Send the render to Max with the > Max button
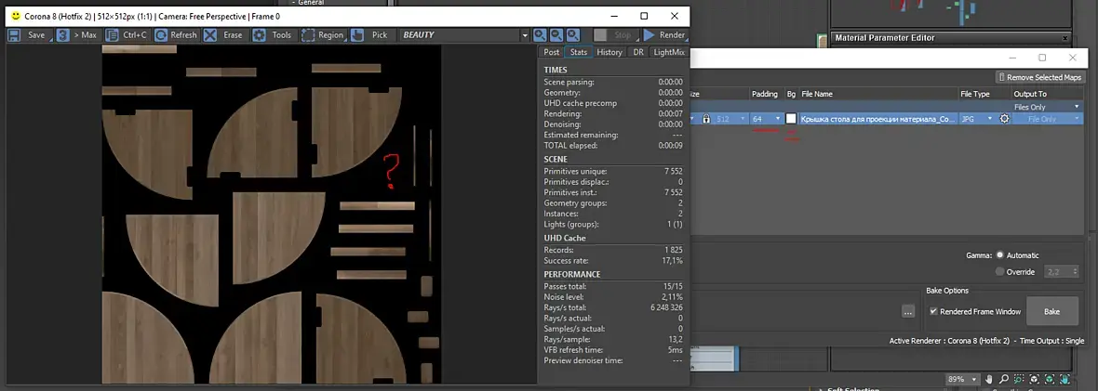The width and height of the screenshot is (1098, 391). pyautogui.click(x=78, y=35)
